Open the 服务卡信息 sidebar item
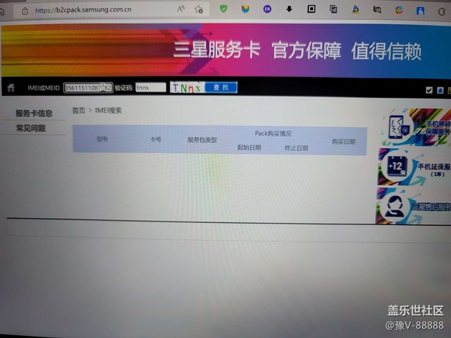 coord(34,114)
